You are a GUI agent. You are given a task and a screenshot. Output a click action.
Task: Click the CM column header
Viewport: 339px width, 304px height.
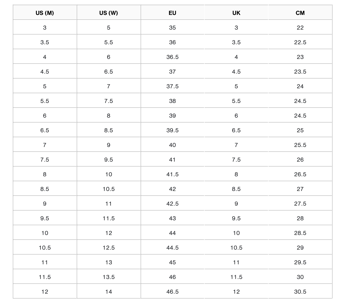(x=300, y=13)
